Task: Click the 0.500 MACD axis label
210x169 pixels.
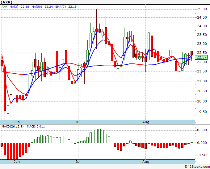Action: pyautogui.click(x=202, y=130)
